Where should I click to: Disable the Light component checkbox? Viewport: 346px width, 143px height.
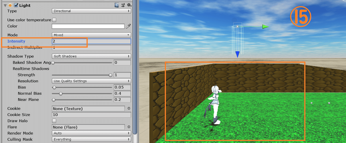[16, 5]
